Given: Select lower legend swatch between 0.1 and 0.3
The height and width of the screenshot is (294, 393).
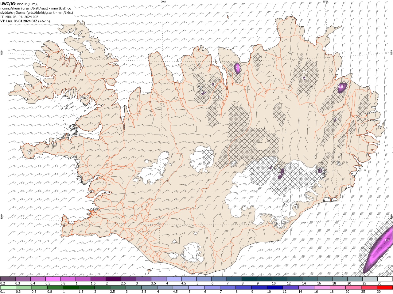Looking at the screenshot, I should click(8, 288).
